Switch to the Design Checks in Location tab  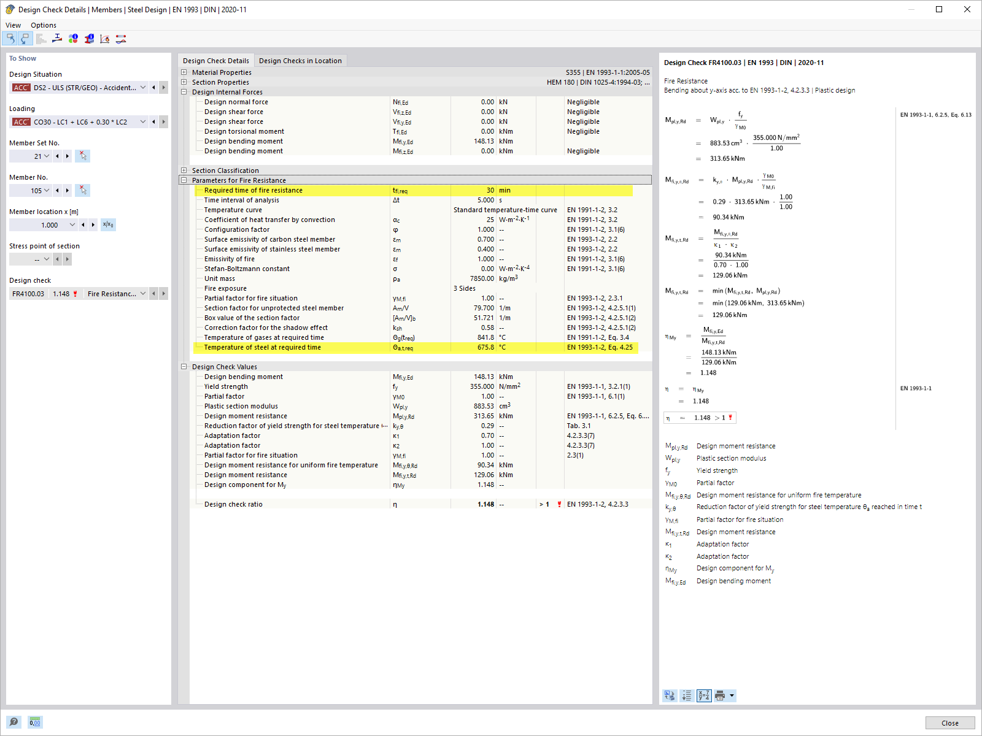300,60
